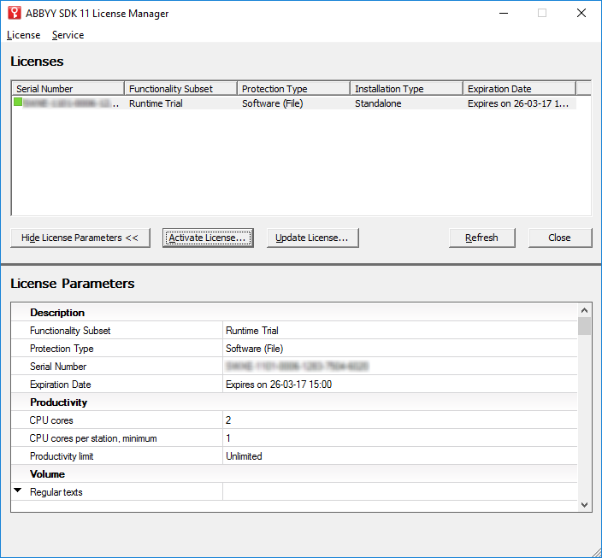This screenshot has width=602, height=558.
Task: Refresh the license list
Action: tap(481, 238)
